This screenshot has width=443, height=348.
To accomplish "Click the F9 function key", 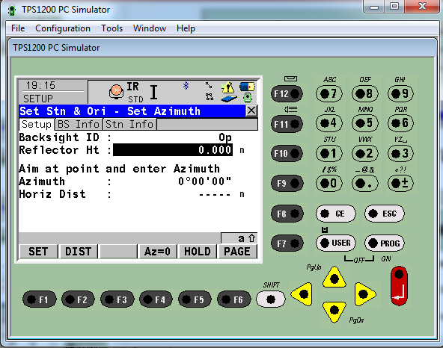I will click(x=287, y=184).
